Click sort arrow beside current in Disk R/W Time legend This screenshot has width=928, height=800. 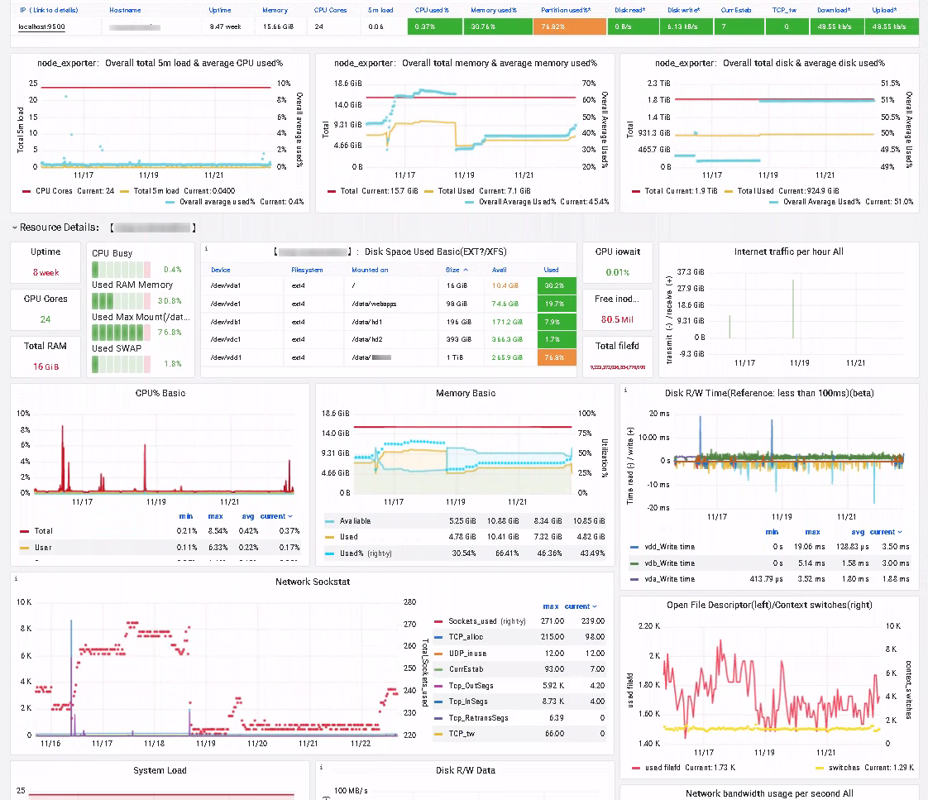[x=900, y=532]
